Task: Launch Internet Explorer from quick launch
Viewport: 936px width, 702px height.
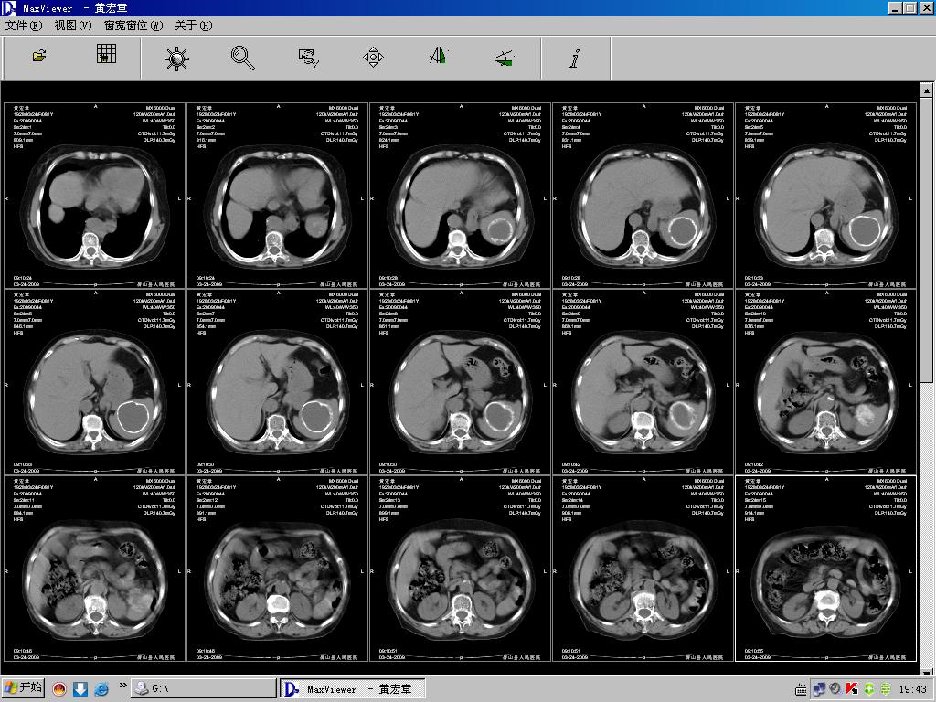Action: click(101, 688)
